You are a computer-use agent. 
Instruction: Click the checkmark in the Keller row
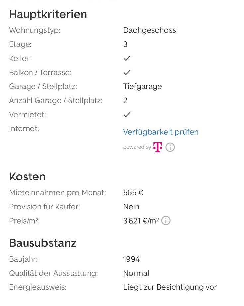click(127, 58)
